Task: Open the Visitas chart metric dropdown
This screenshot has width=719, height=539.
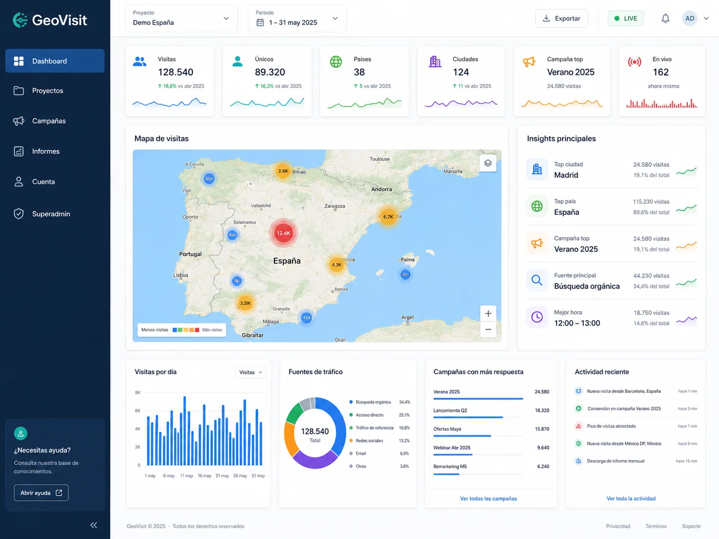Action: [250, 372]
